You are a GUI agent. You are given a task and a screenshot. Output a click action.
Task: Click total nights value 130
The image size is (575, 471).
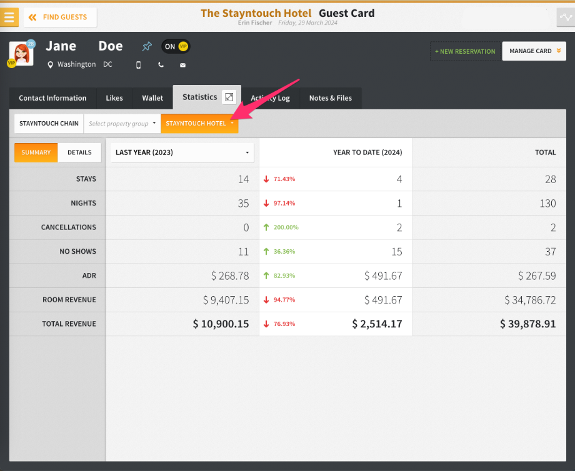(548, 203)
